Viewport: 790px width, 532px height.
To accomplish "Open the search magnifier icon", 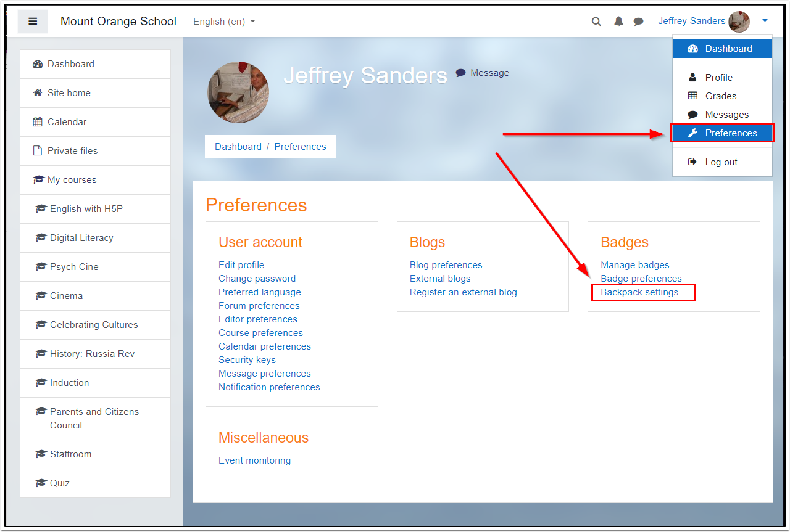I will pos(596,22).
